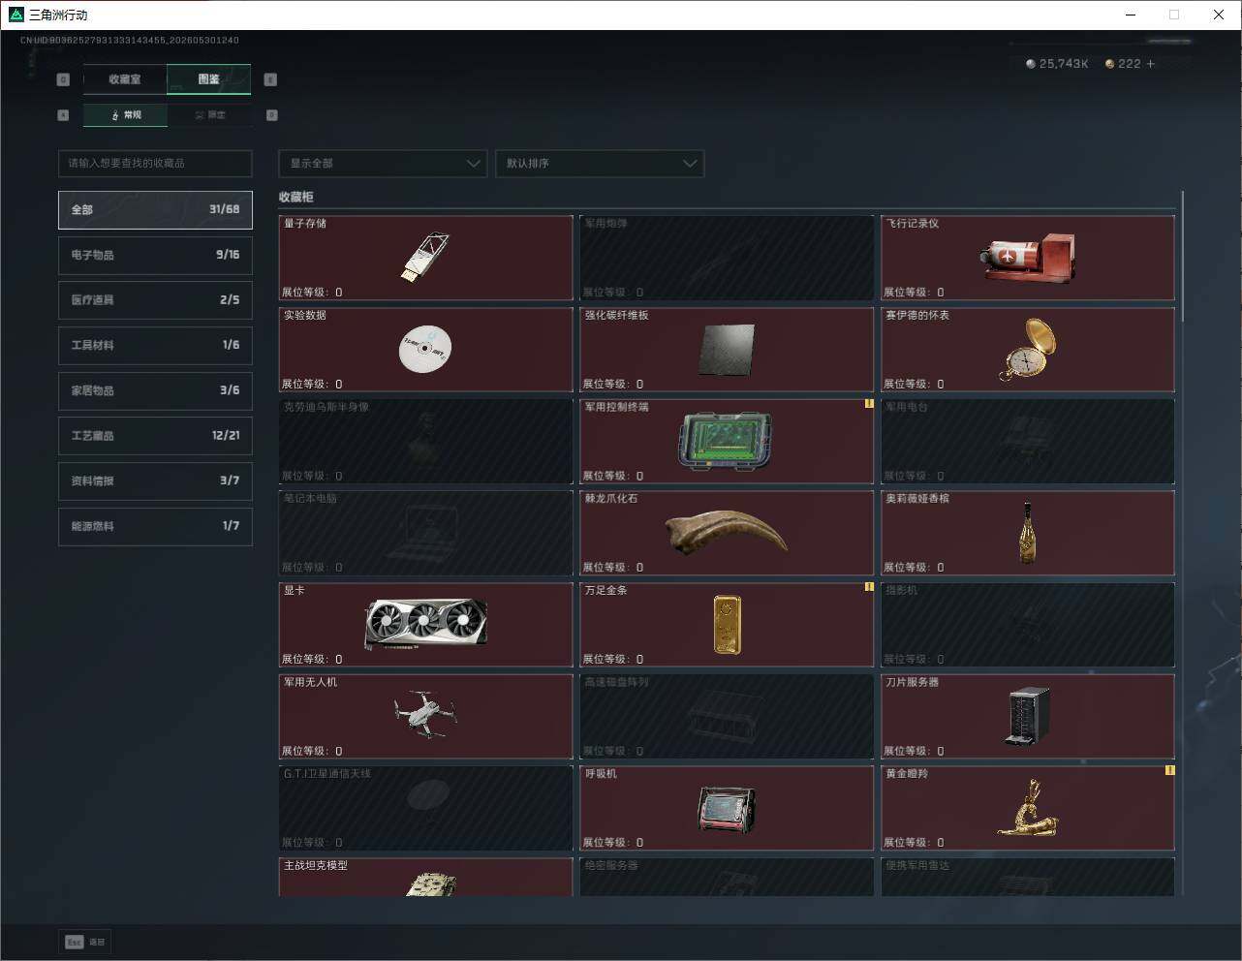1242x961 pixels.
Task: Select the locked 军用炮弹 card
Action: coord(727,258)
